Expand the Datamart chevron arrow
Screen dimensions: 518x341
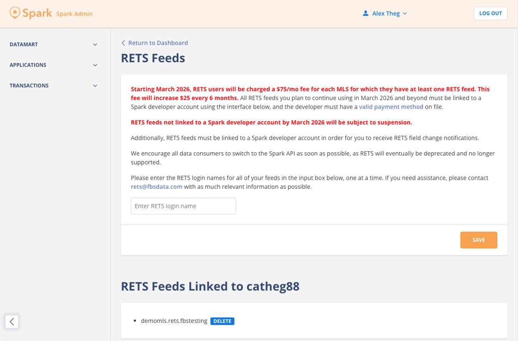95,45
